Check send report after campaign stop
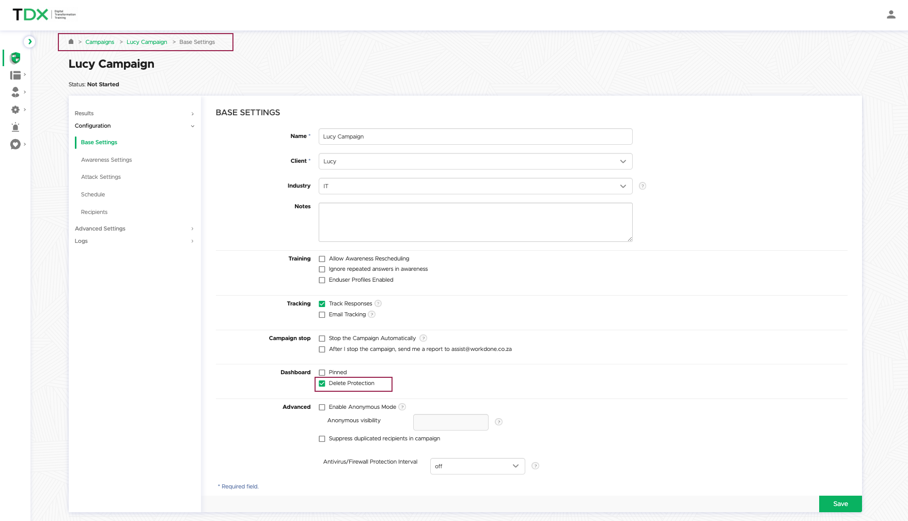Image resolution: width=908 pixels, height=521 pixels. point(322,349)
